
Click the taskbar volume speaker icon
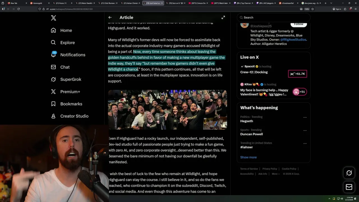tap(342, 199)
